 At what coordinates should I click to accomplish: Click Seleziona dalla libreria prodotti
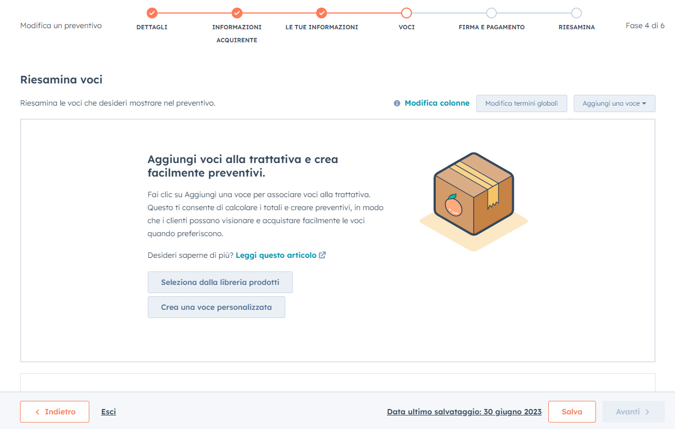[220, 282]
